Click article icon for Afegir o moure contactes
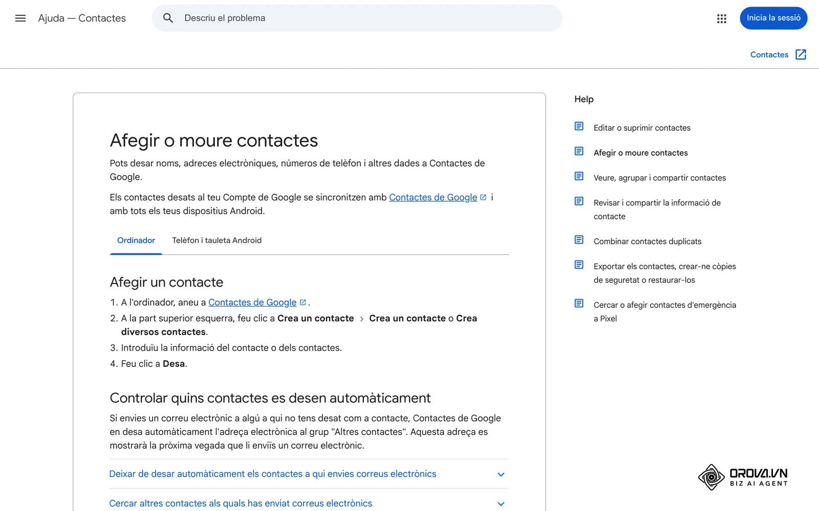819x511 pixels. 579,151
